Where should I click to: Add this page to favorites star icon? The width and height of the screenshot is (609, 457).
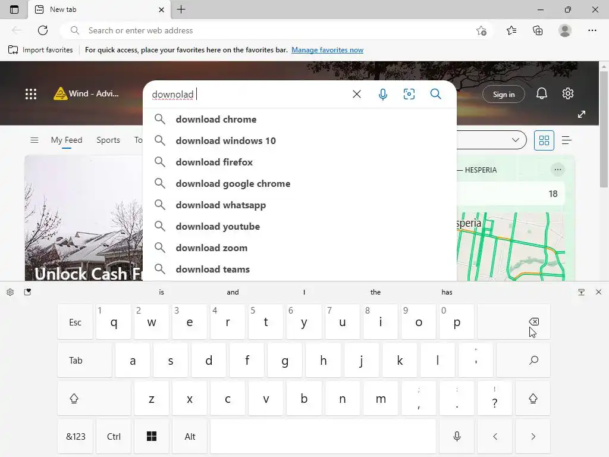pos(481,30)
